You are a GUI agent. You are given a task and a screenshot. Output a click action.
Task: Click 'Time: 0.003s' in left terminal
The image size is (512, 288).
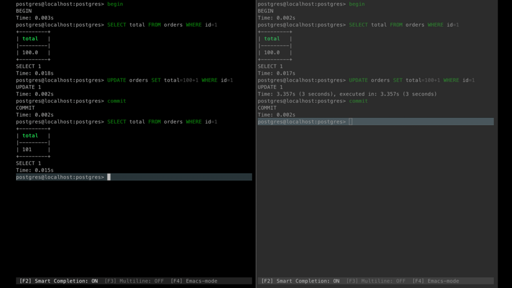pyautogui.click(x=35, y=18)
